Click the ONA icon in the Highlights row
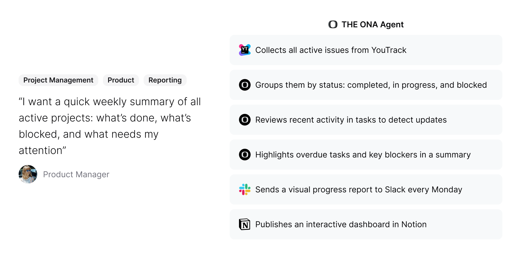This screenshot has height=258, width=521. click(x=245, y=155)
